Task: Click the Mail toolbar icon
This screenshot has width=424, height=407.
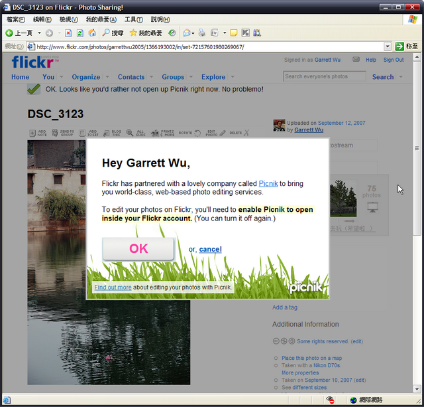Action: (x=187, y=33)
